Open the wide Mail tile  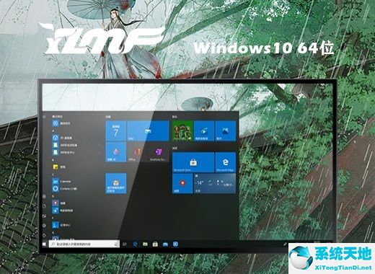pos(148,131)
